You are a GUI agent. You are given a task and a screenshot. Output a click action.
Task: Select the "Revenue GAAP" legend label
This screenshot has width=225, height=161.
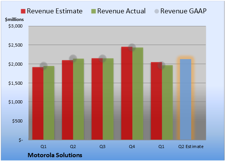pos(183,11)
